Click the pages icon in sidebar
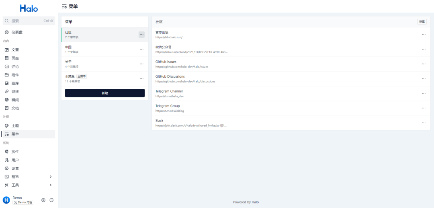This screenshot has height=208, width=434. [7, 58]
